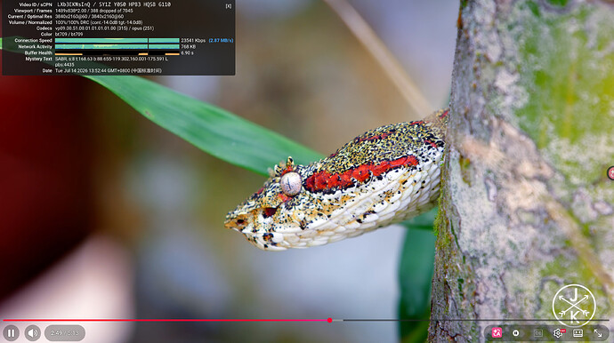Viewport: 614px width, 343px height.
Task: Pause the video playback
Action: (x=11, y=333)
